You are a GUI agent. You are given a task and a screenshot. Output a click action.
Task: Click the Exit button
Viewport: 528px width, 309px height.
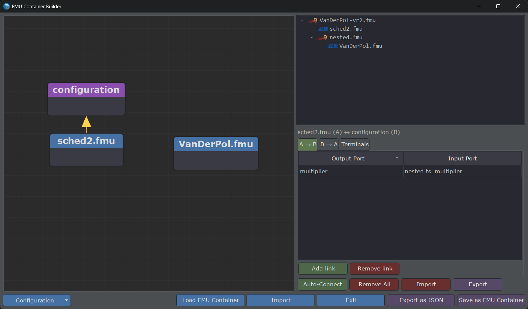[x=351, y=300]
